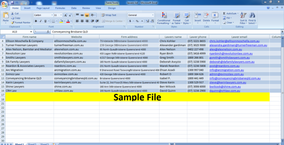Open chris.kohler@ellisonmoschella.com.au email link
Screen dimensions: 284x145
click(234, 41)
